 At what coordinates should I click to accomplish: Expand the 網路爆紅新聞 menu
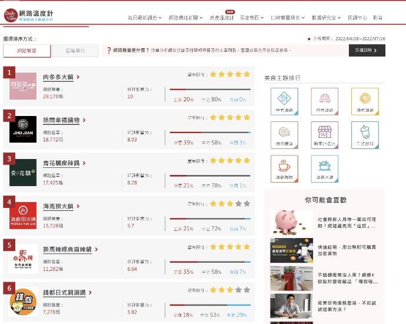click(185, 18)
